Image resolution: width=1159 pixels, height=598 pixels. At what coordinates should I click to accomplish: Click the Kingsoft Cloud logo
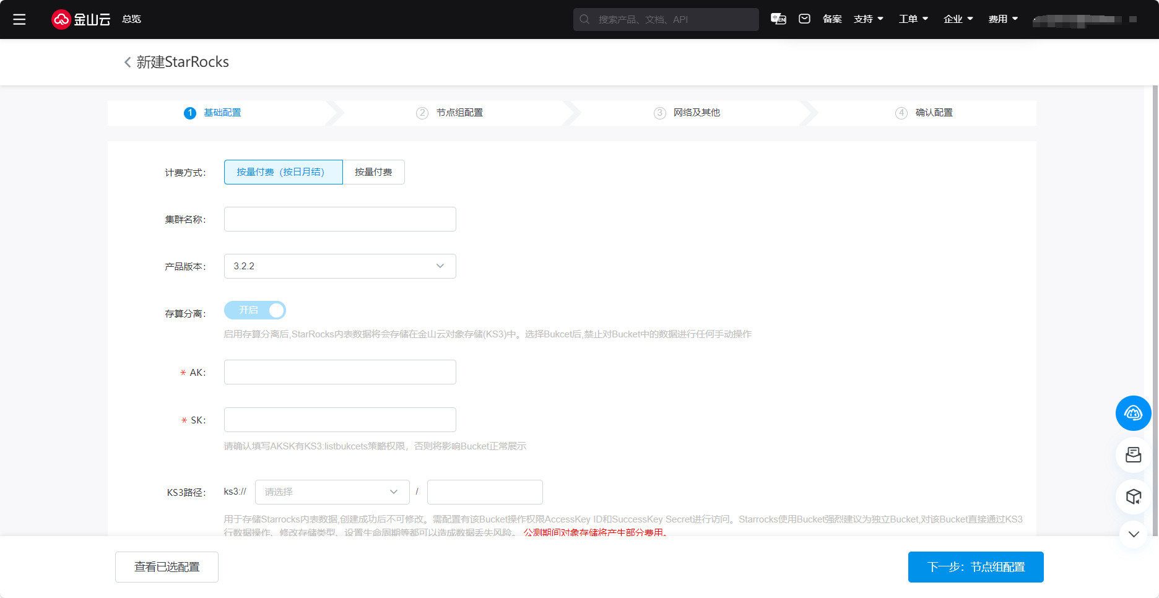pyautogui.click(x=80, y=19)
